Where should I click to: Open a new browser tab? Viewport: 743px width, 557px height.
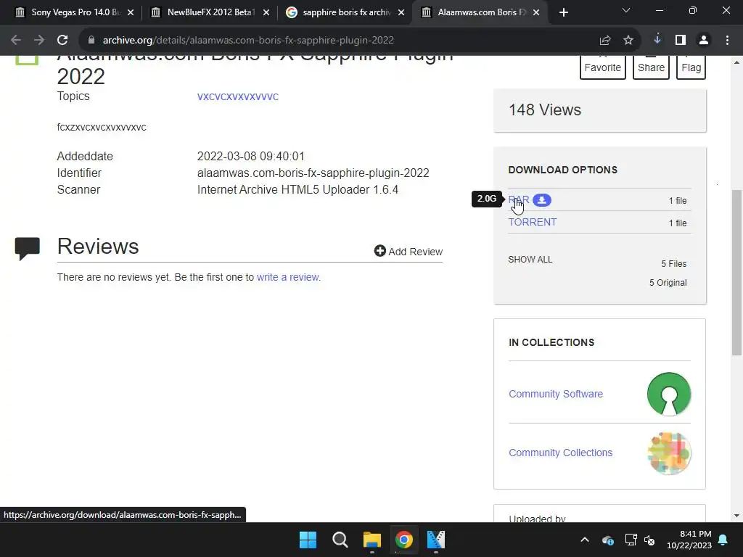(563, 12)
